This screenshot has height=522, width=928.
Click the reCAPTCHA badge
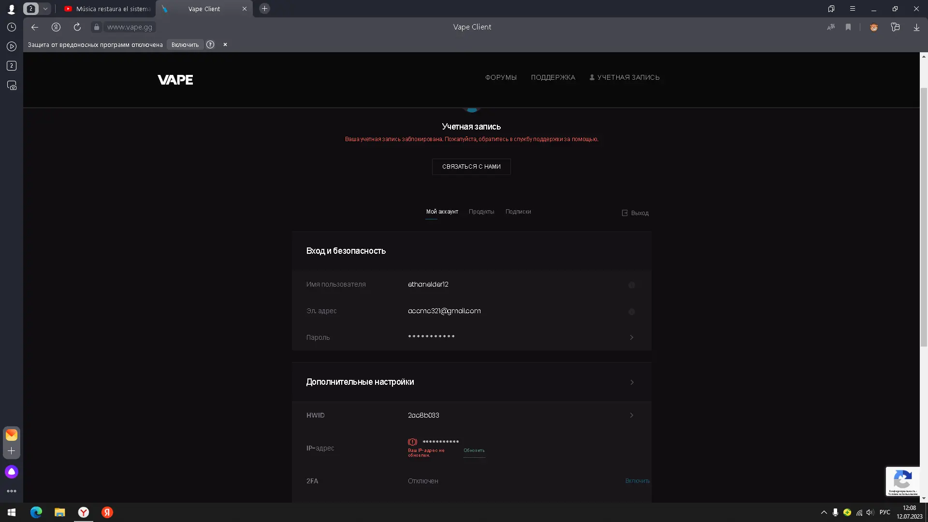902,481
